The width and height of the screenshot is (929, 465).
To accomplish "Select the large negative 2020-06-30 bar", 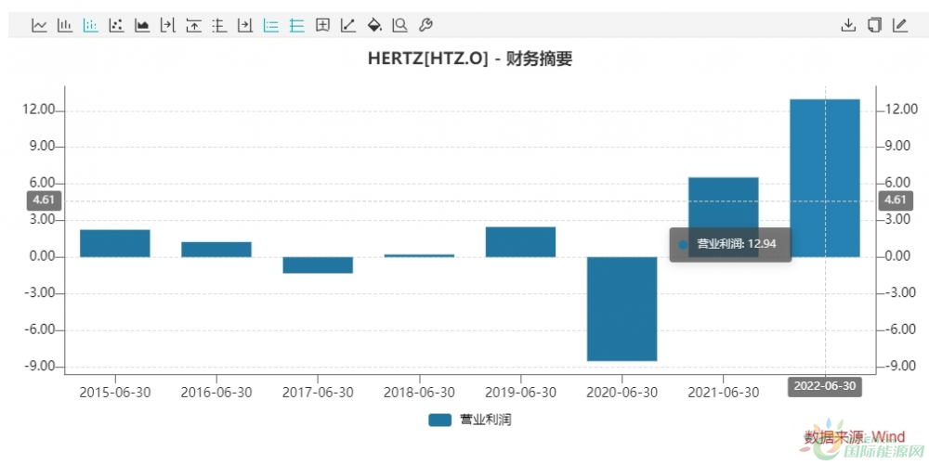I will pyautogui.click(x=622, y=309).
